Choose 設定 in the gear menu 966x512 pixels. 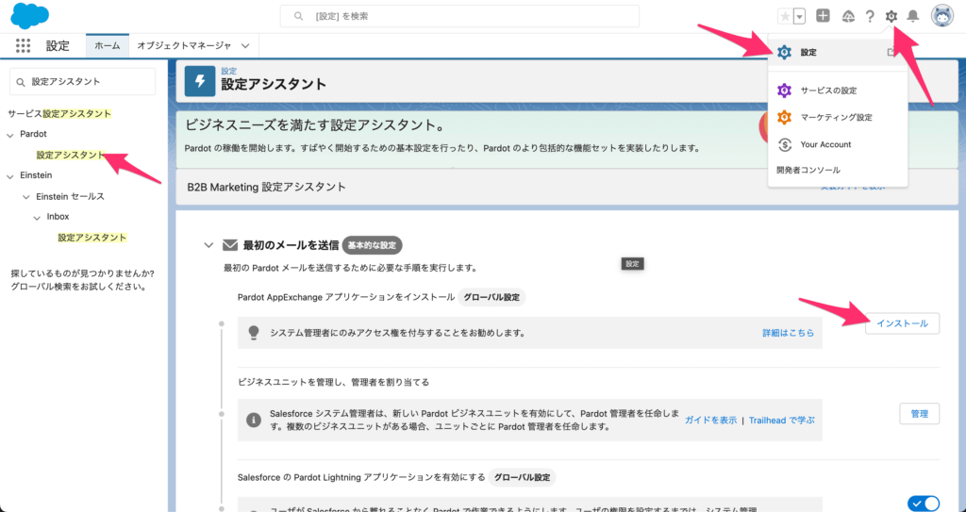point(838,53)
